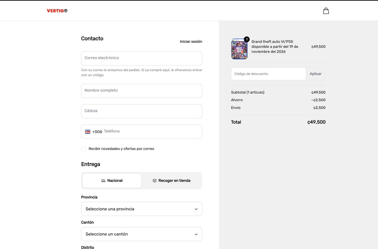This screenshot has height=249, width=378.
Task: Focus the Cédula input field
Action: click(x=141, y=111)
